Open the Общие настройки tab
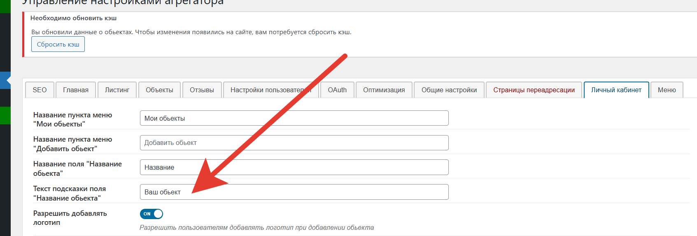 (x=449, y=90)
